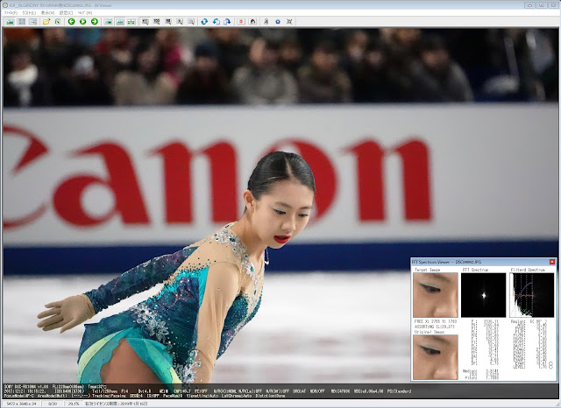
Task: Click the rotate right blue arrow icon
Action: pyautogui.click(x=227, y=22)
